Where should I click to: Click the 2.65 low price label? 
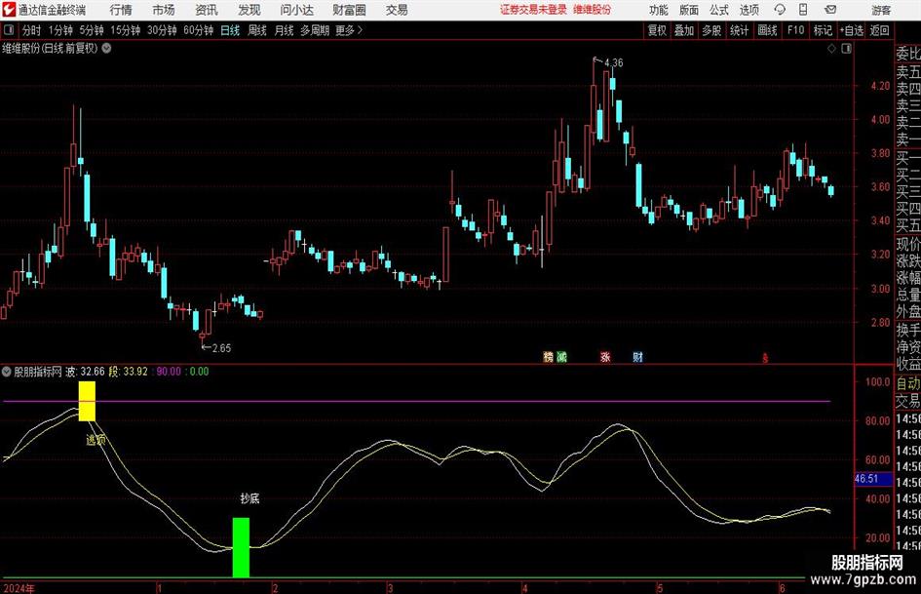coord(221,348)
